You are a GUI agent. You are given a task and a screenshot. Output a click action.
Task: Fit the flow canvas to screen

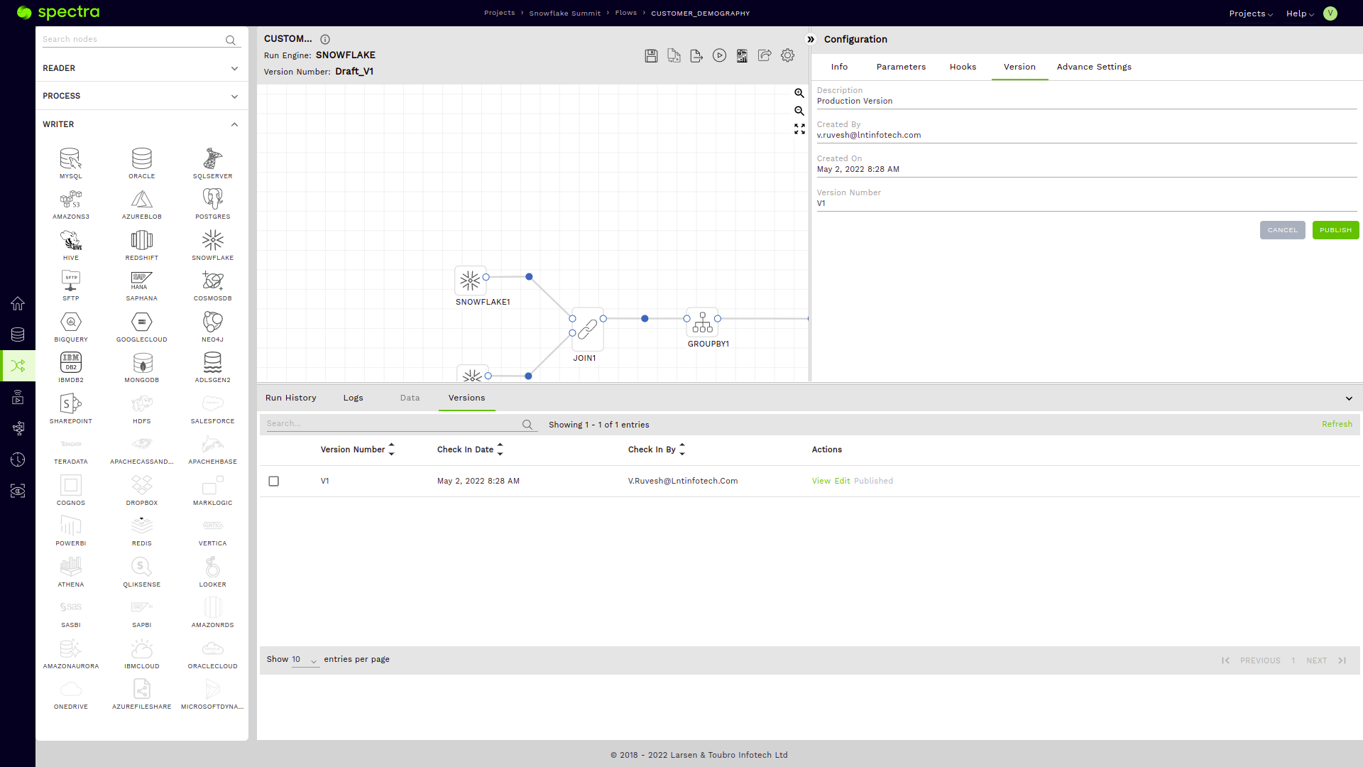click(799, 129)
